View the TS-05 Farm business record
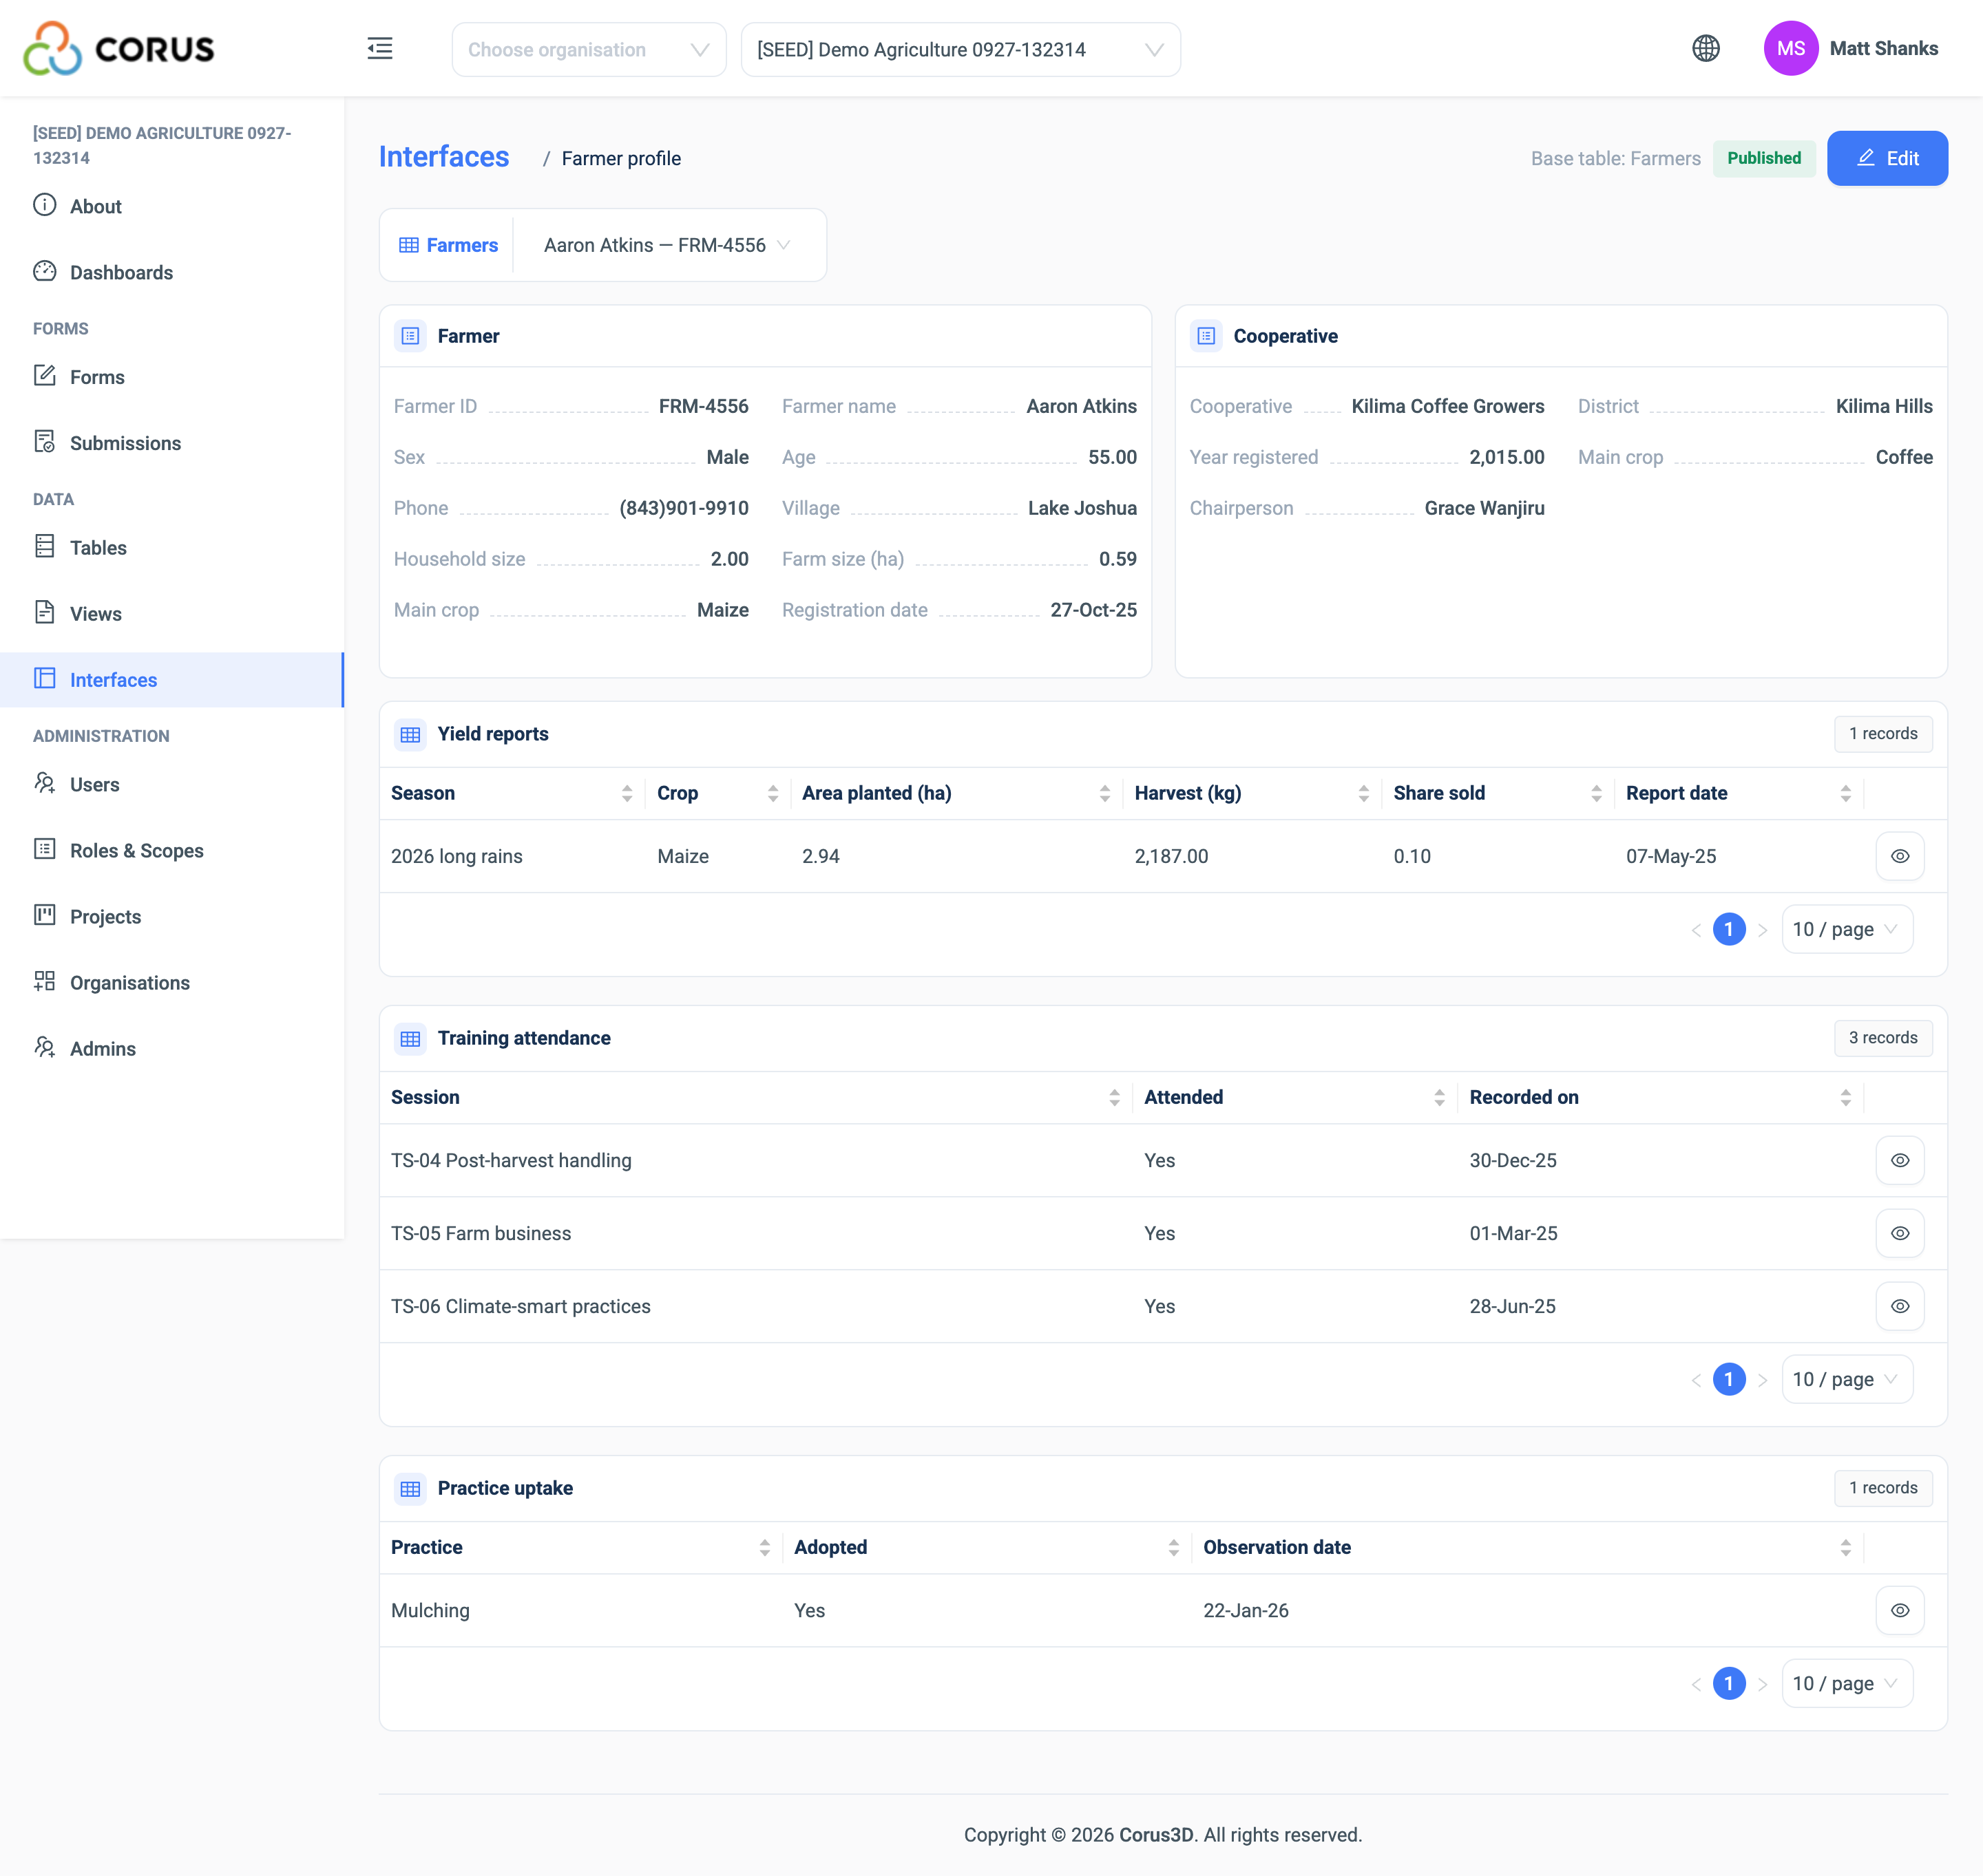 1900,1233
